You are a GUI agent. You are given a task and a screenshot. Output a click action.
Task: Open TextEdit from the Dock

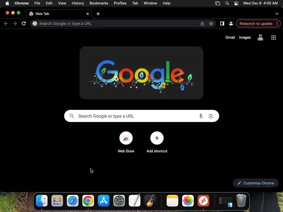(x=135, y=200)
